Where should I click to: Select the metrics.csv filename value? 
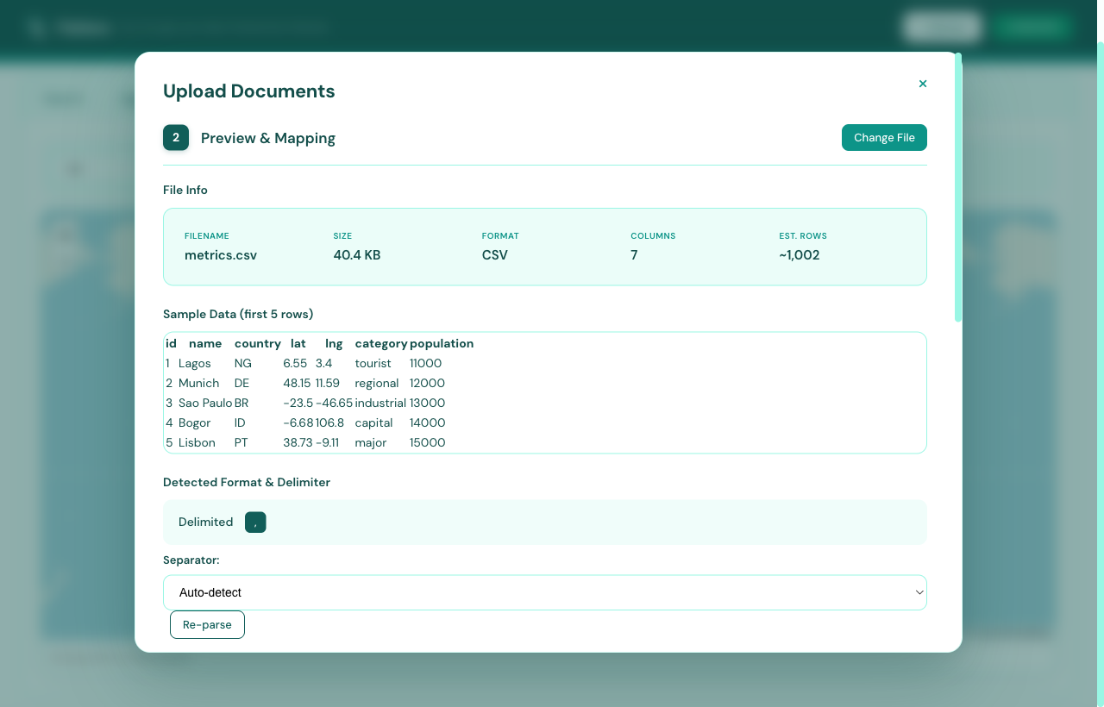pyautogui.click(x=221, y=255)
